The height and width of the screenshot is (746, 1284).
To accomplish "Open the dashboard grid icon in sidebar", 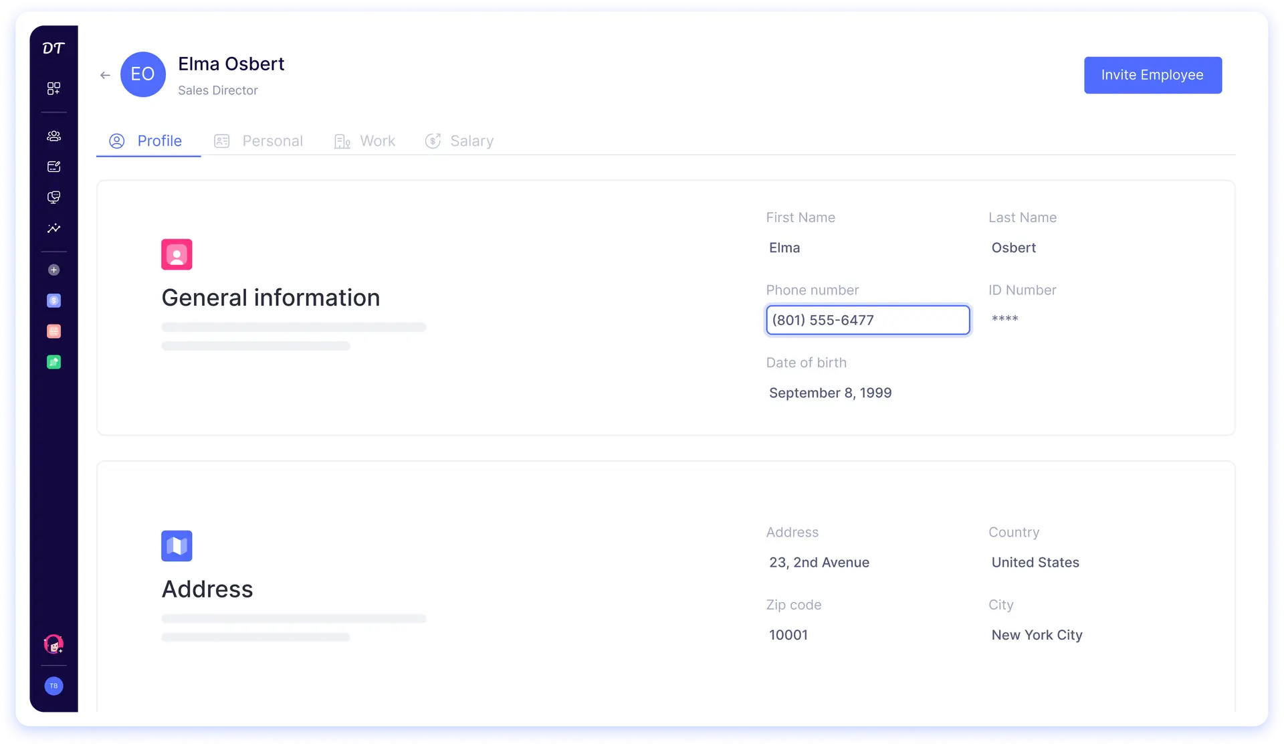I will click(53, 88).
